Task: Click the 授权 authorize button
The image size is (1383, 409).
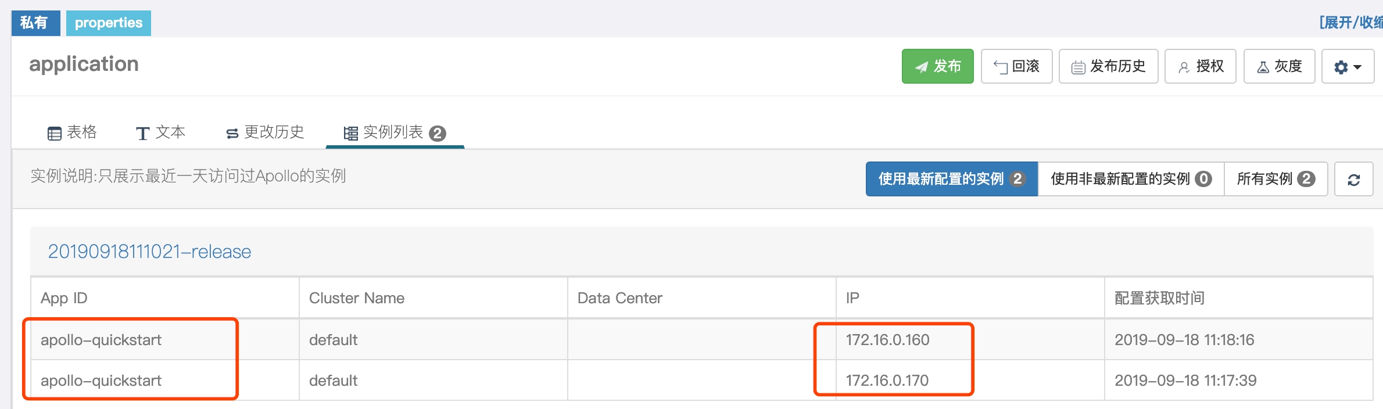Action: tap(1200, 66)
